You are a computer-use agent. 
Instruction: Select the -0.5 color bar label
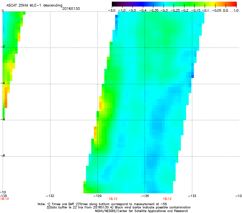132,10
